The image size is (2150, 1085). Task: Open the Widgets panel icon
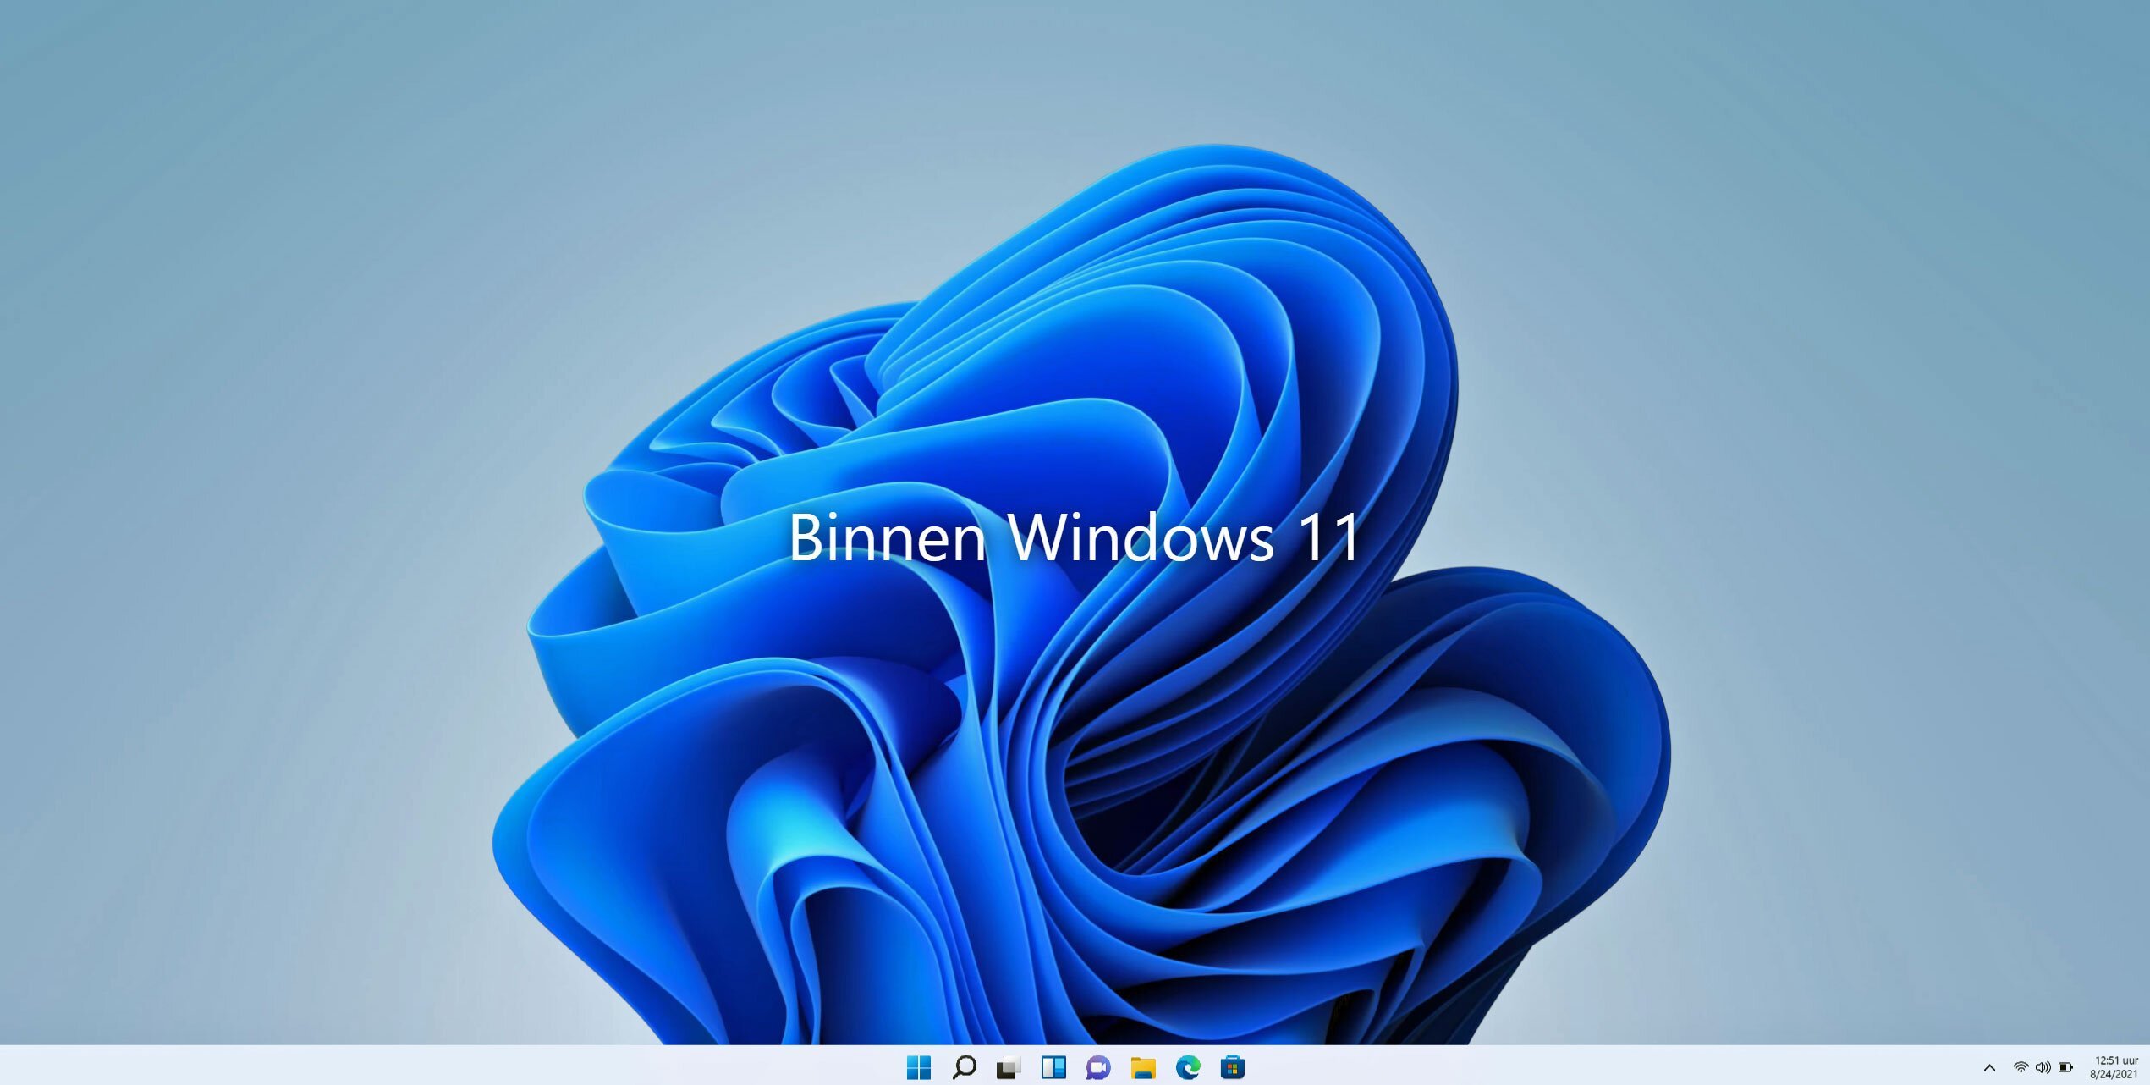[x=1053, y=1067]
